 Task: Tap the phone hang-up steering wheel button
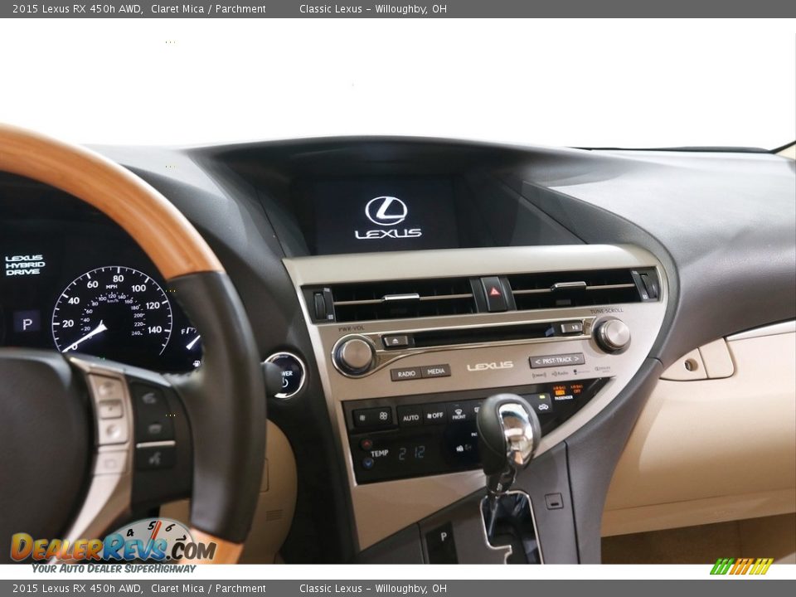[x=154, y=430]
